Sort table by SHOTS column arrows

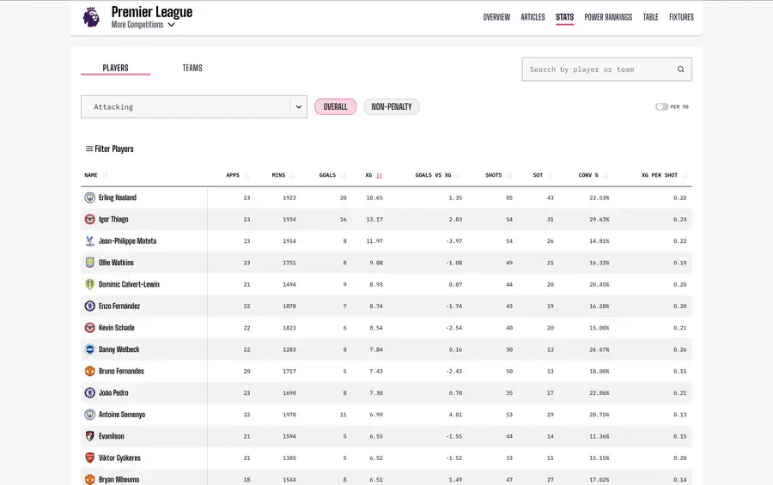coord(509,175)
